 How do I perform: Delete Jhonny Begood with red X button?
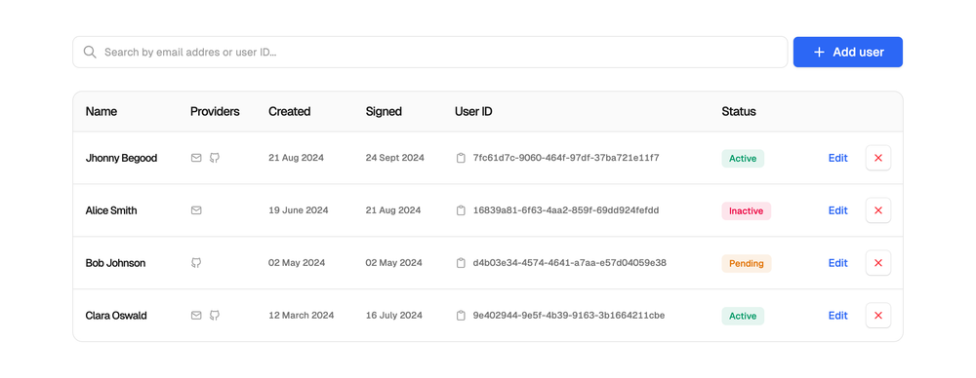pyautogui.click(x=878, y=158)
